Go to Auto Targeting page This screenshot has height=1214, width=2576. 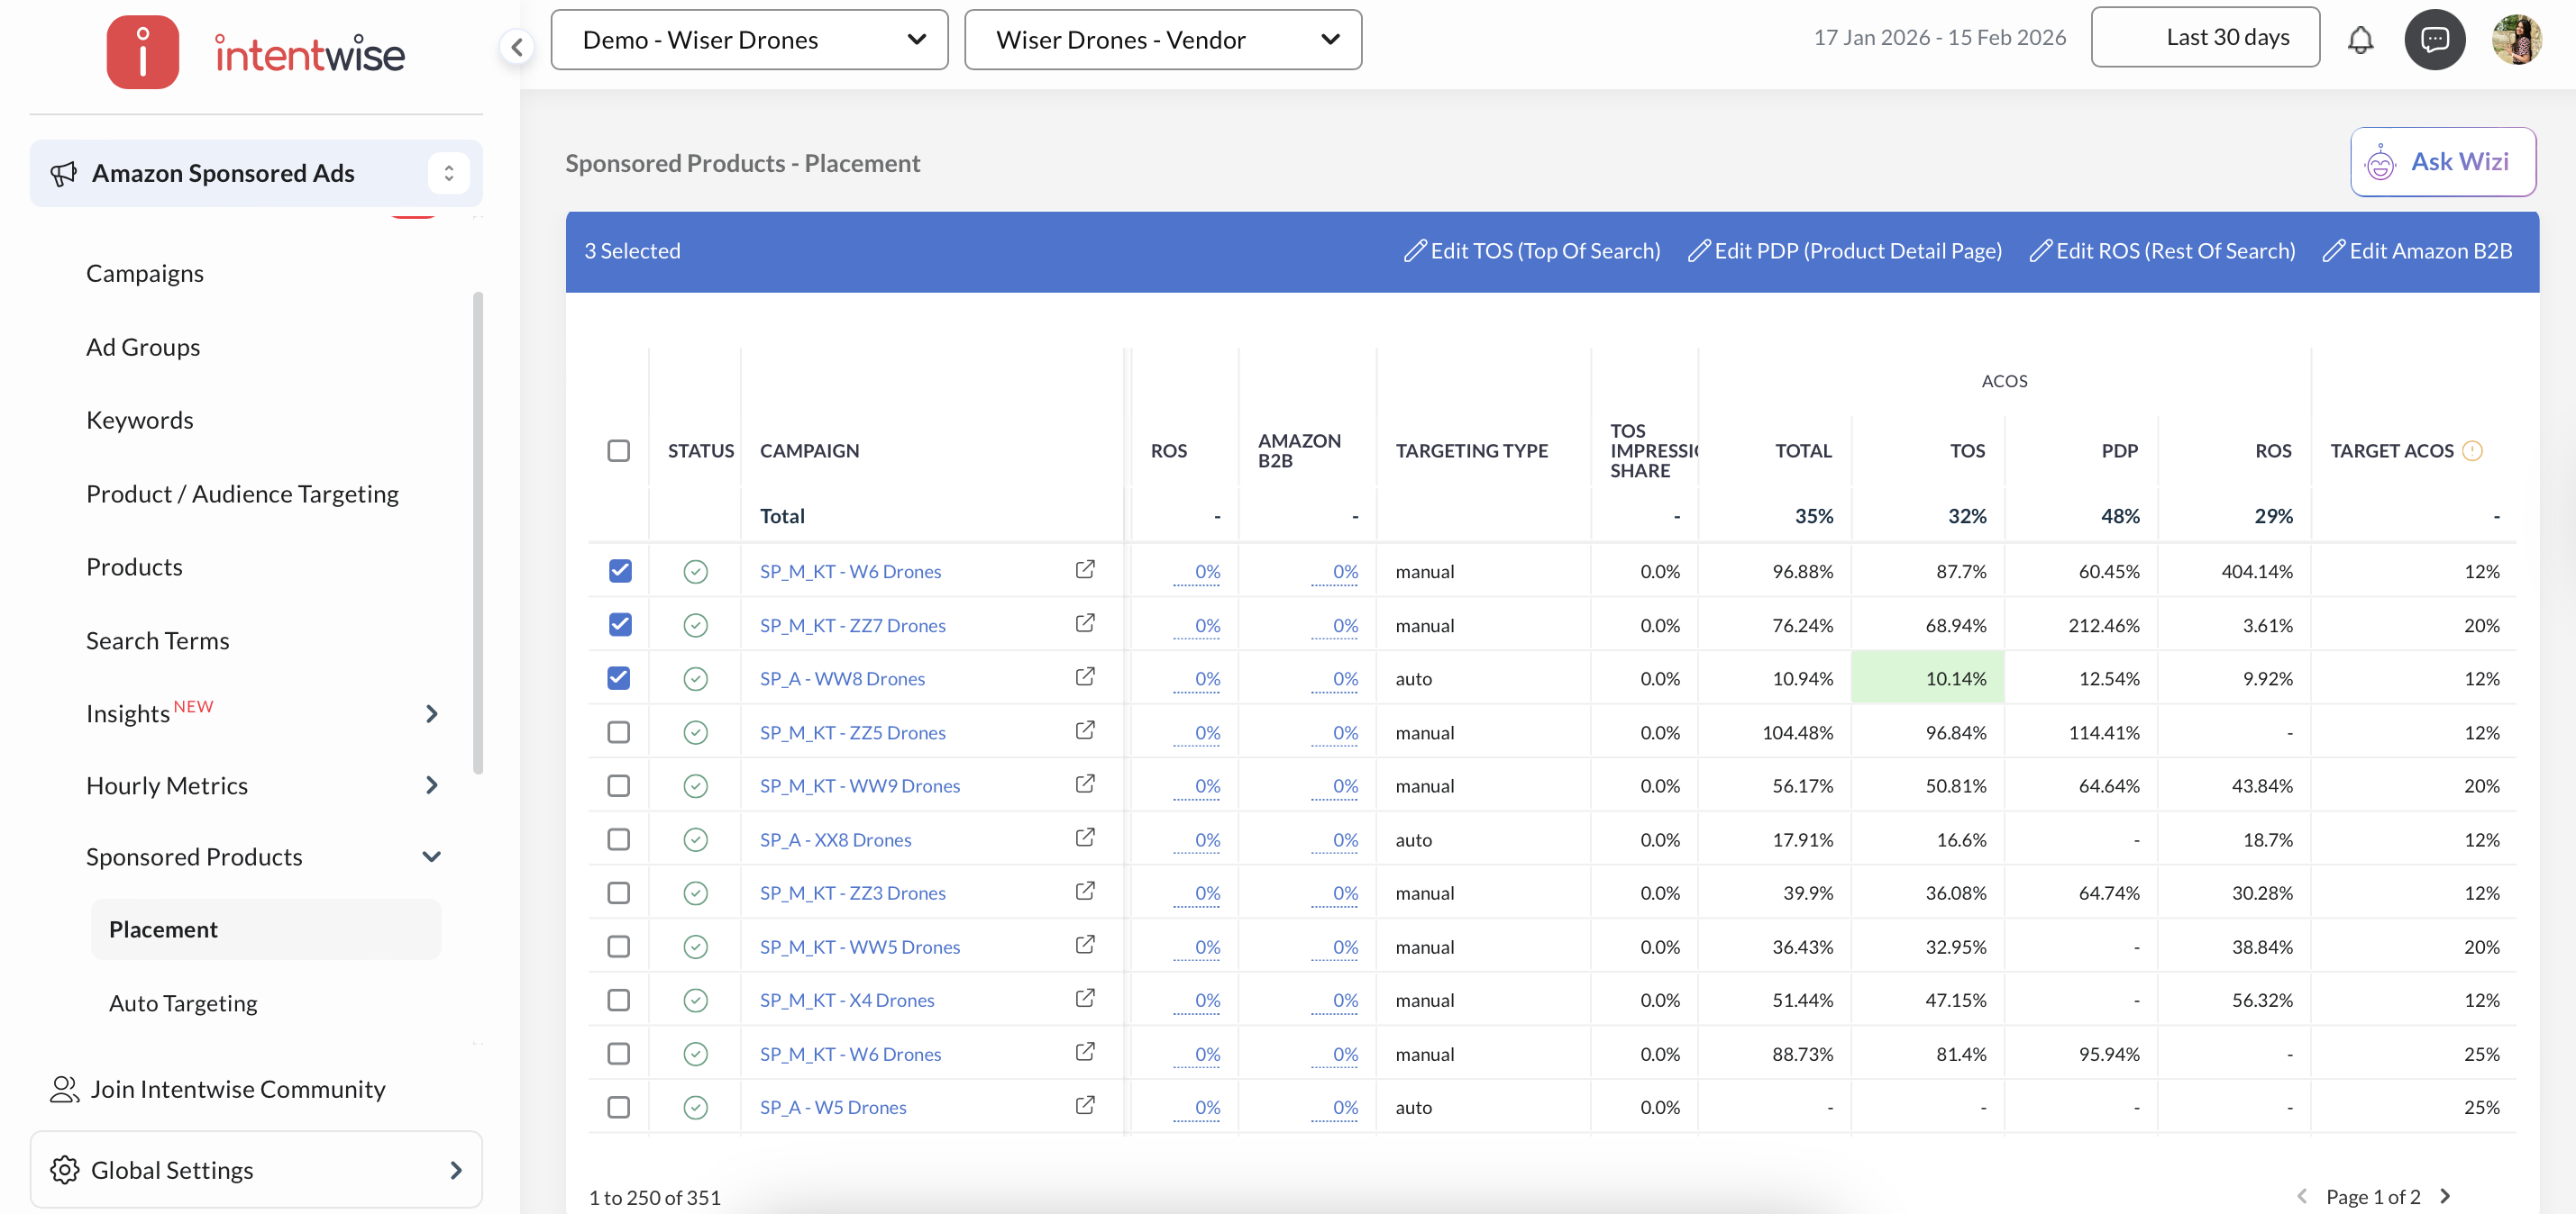coord(182,1003)
